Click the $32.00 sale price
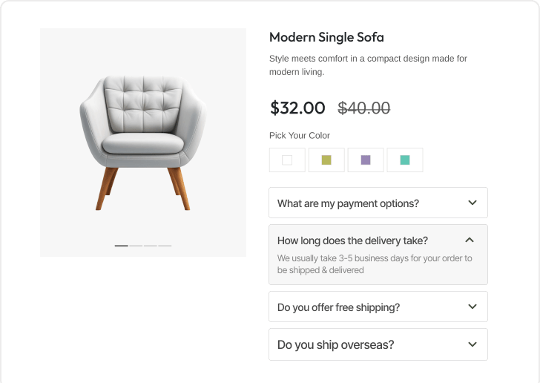 tap(297, 108)
